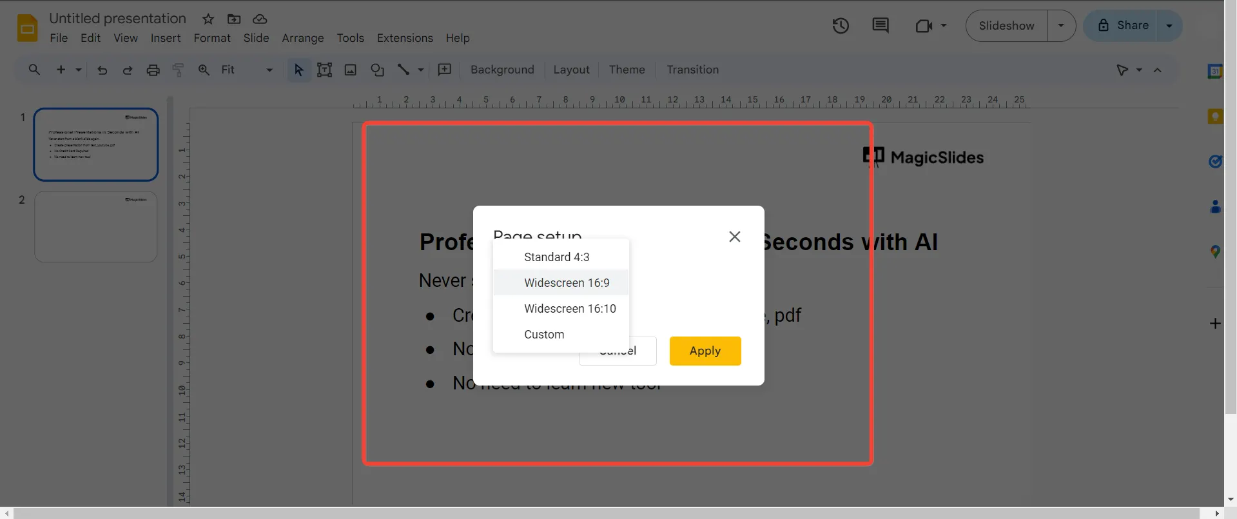Viewport: 1237px width, 519px height.
Task: Star the Untitled presentation
Action: pos(208,19)
